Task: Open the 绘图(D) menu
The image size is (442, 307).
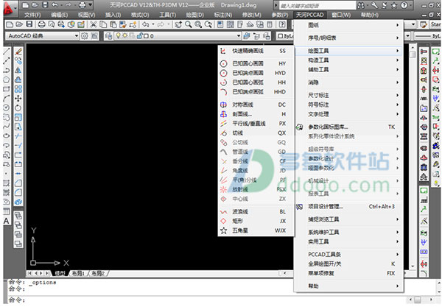Action: [194, 15]
